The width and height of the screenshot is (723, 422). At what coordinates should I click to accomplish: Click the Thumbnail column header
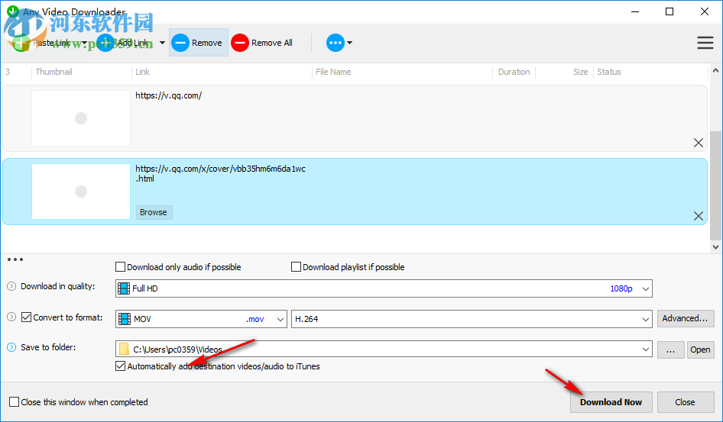click(54, 72)
